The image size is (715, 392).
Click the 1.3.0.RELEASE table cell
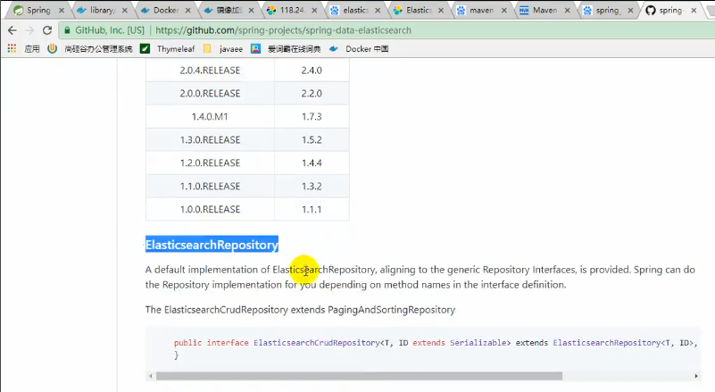point(210,140)
